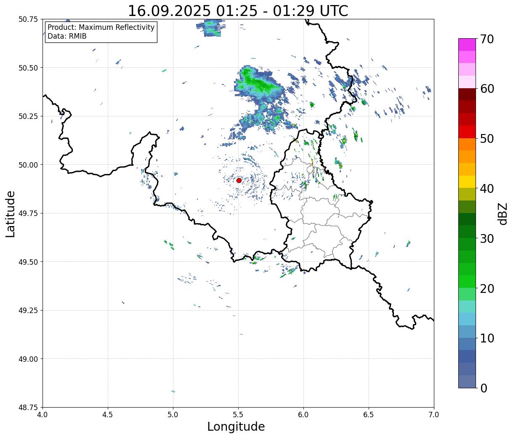Click the y-axis tick label 48.75
513x437 pixels.
coord(28,407)
